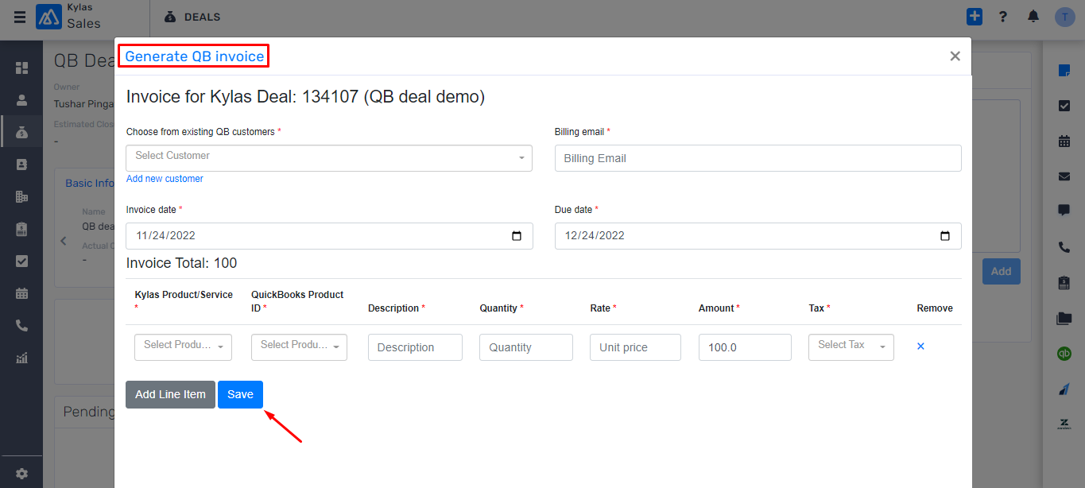Open Meetings calendar icon in right panel
Viewport: 1085px width, 488px height.
1064,141
